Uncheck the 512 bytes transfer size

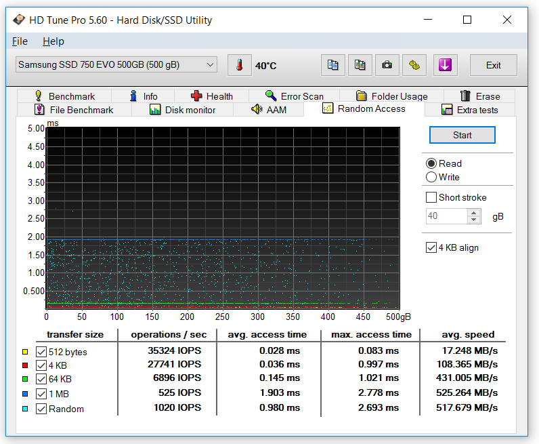click(x=41, y=352)
